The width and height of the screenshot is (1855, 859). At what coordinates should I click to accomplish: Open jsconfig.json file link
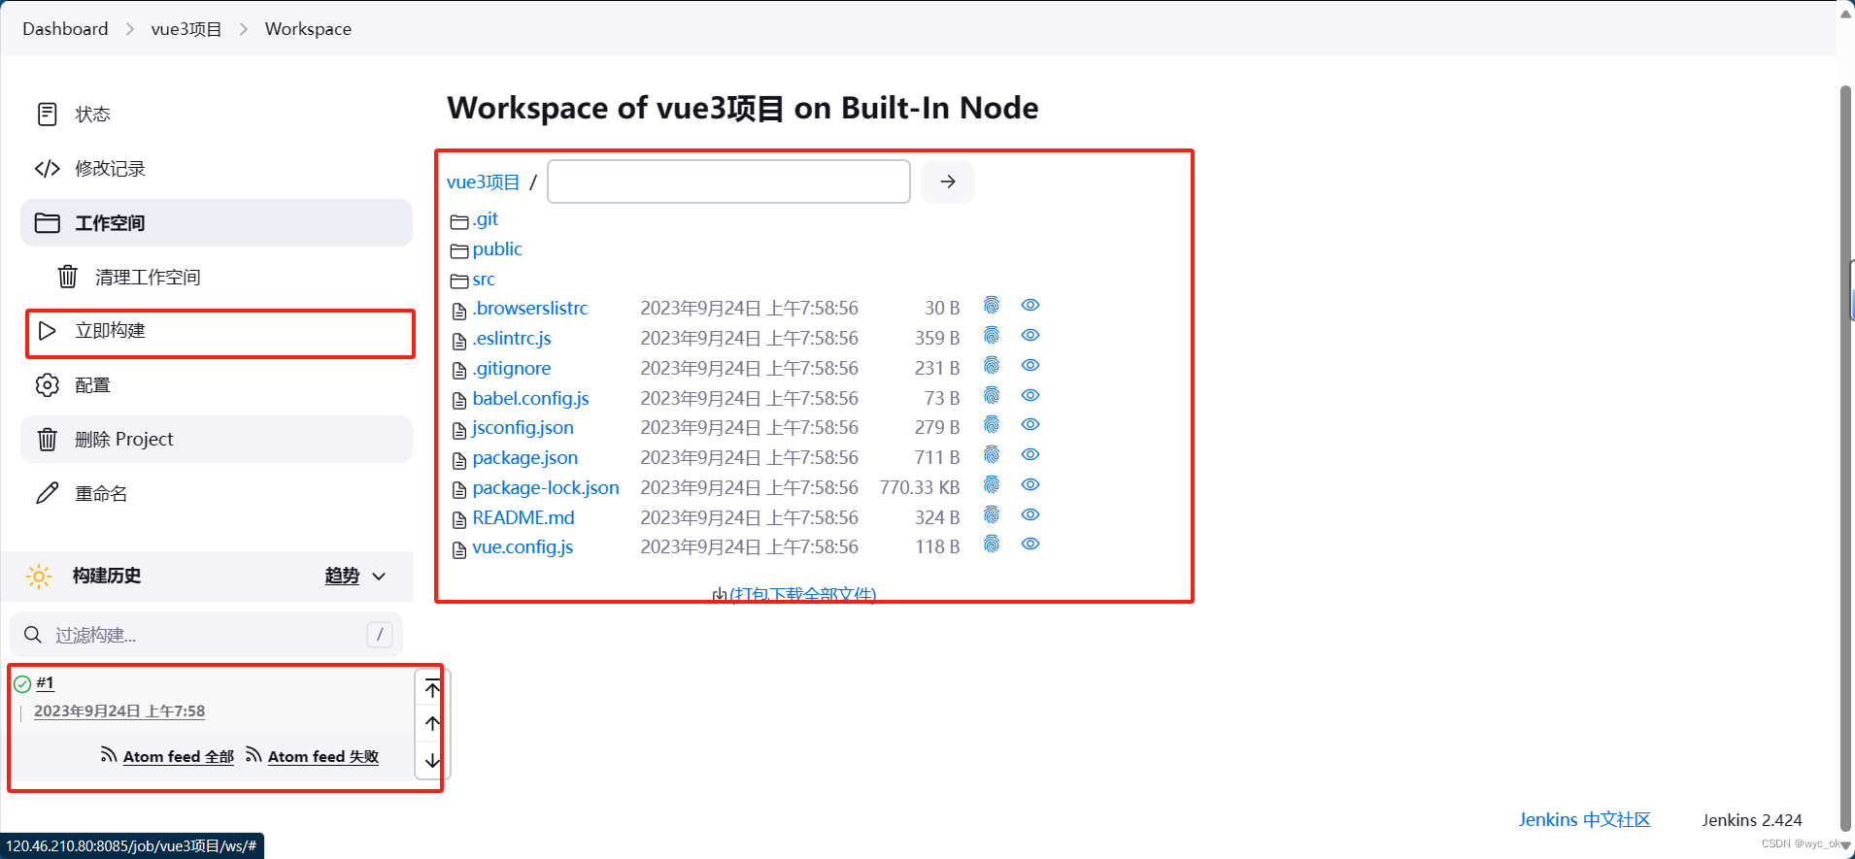[523, 428]
